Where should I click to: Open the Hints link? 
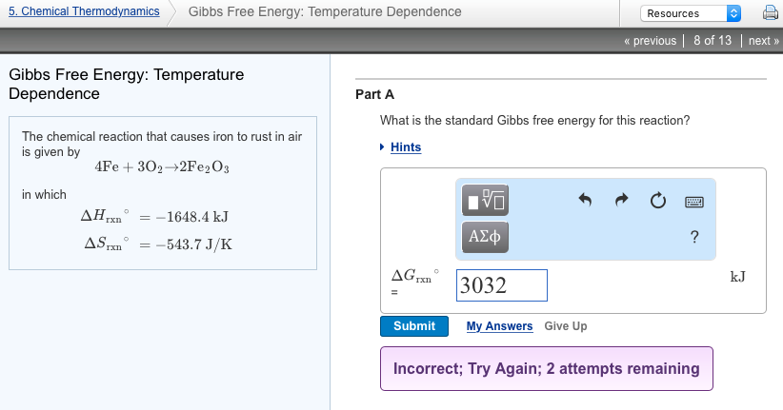(x=406, y=147)
